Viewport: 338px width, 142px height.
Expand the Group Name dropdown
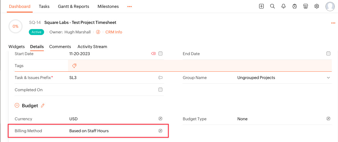328,78
